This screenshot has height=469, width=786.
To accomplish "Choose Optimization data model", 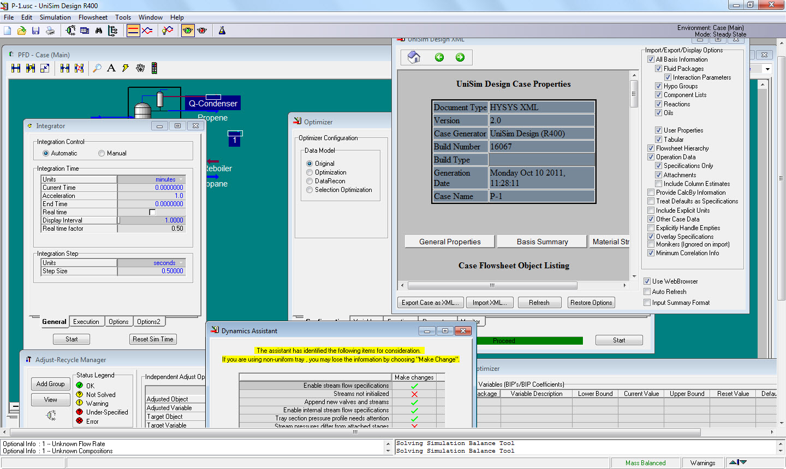I will point(309,172).
